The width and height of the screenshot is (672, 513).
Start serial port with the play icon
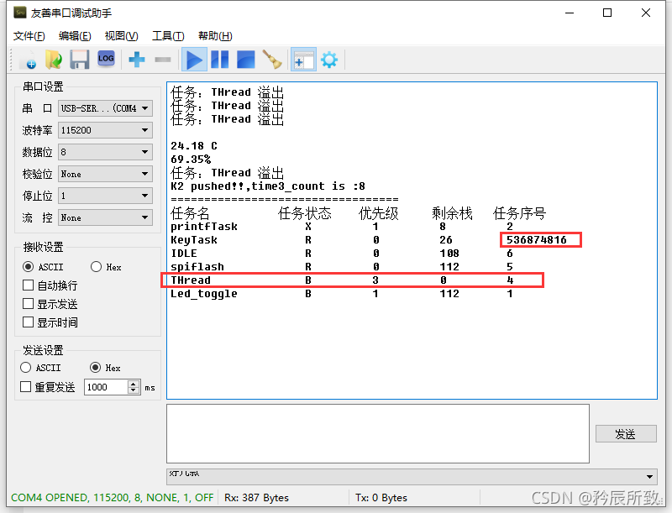pos(194,60)
